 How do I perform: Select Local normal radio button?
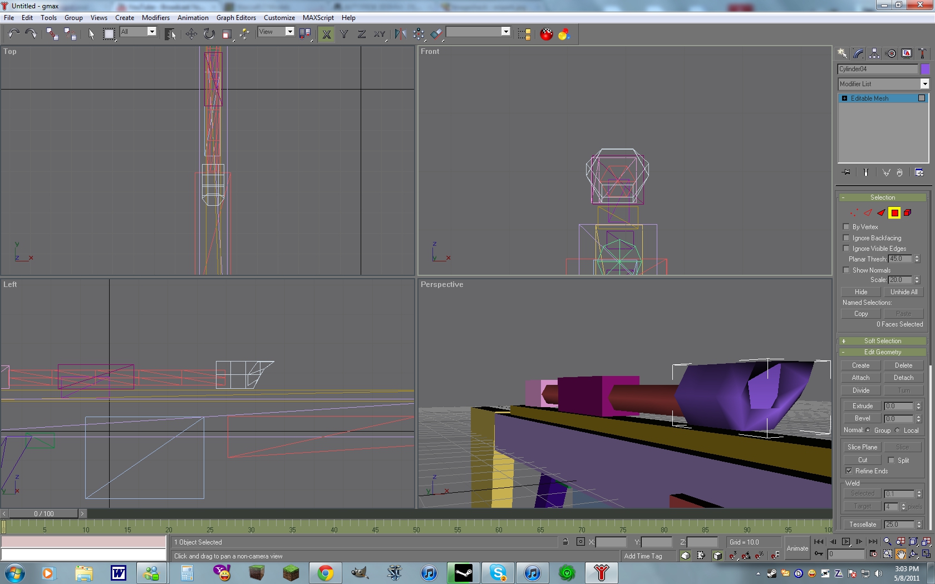coord(897,430)
